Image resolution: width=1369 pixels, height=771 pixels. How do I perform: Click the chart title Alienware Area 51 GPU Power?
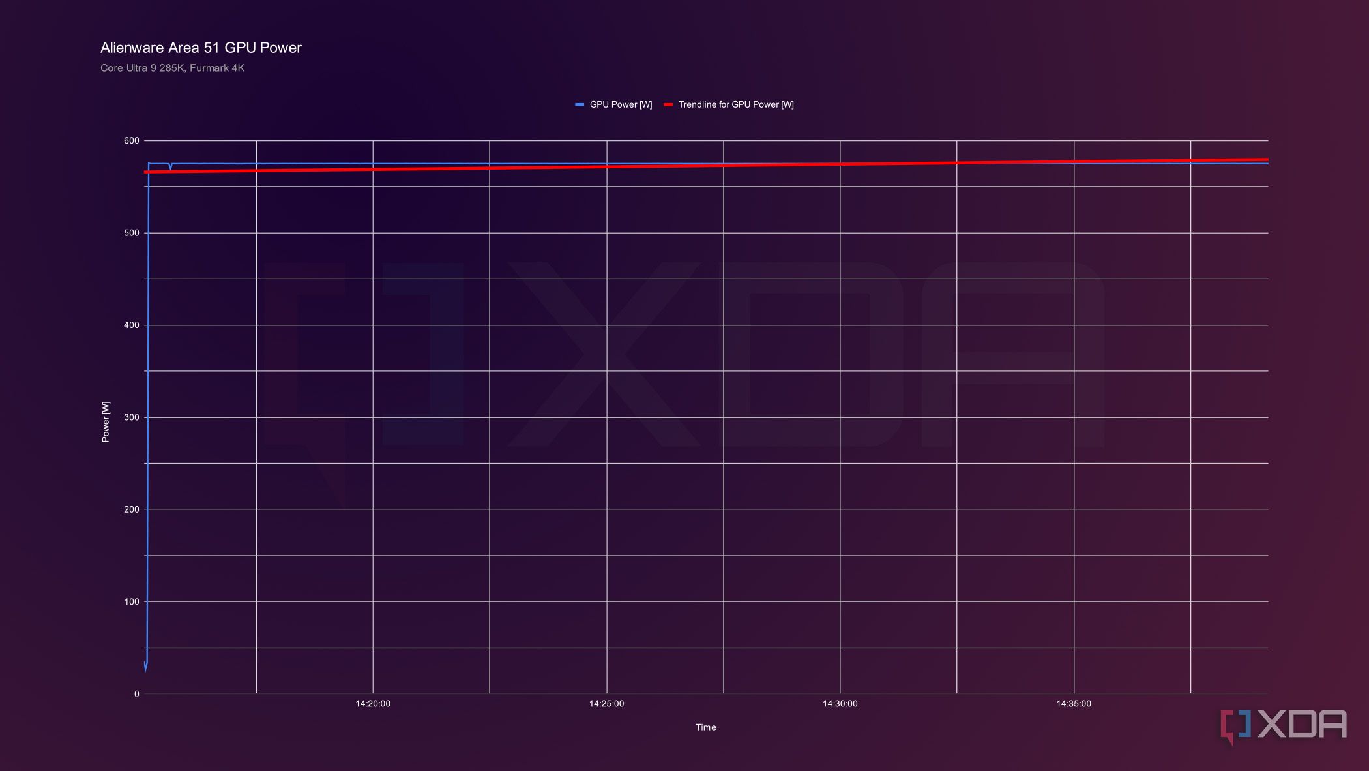click(x=201, y=48)
